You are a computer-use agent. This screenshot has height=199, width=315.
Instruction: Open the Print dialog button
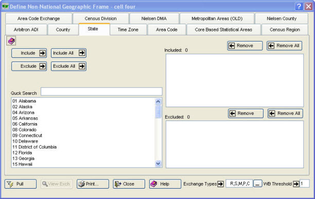tap(93, 184)
